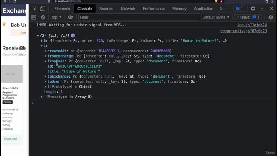Screen dimensions: 277x156
Task: Select the id value string
Action: coord(79,66)
